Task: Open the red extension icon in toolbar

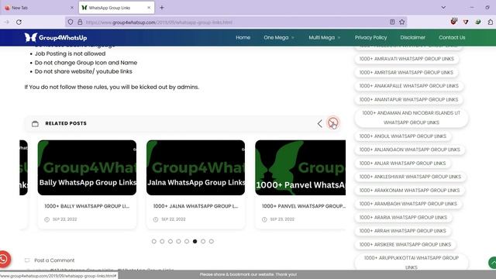Action: click(453, 22)
